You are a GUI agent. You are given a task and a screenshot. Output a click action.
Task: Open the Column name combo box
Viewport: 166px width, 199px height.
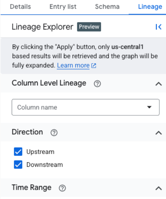point(86,107)
